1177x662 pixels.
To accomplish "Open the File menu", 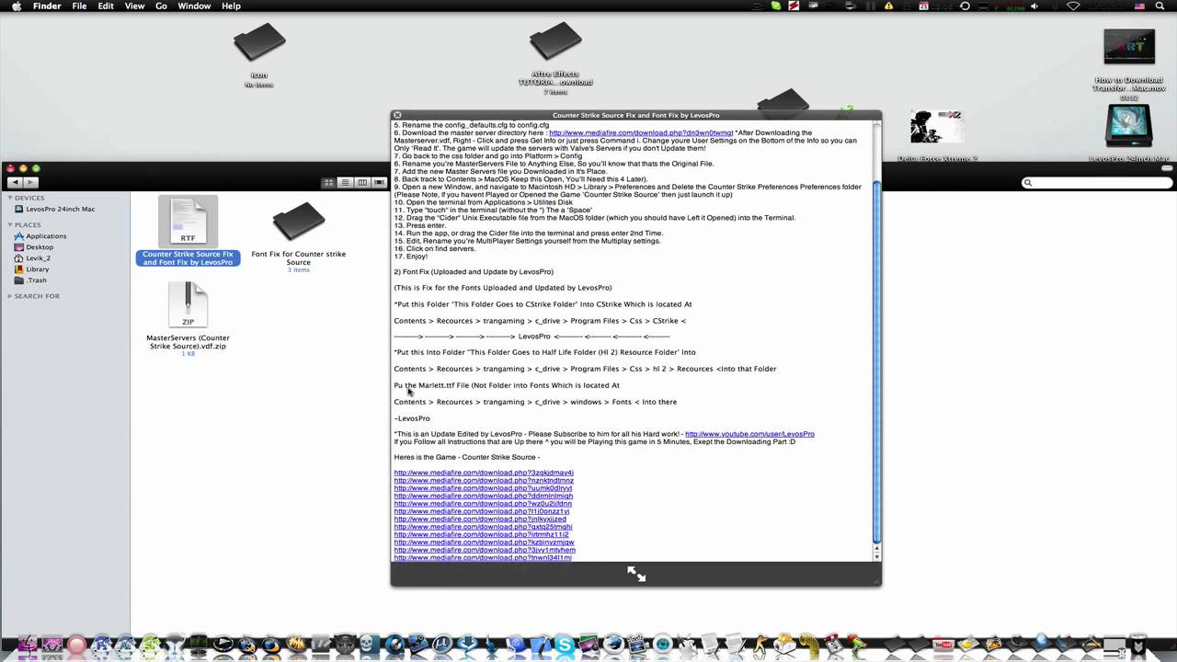I will coord(80,6).
